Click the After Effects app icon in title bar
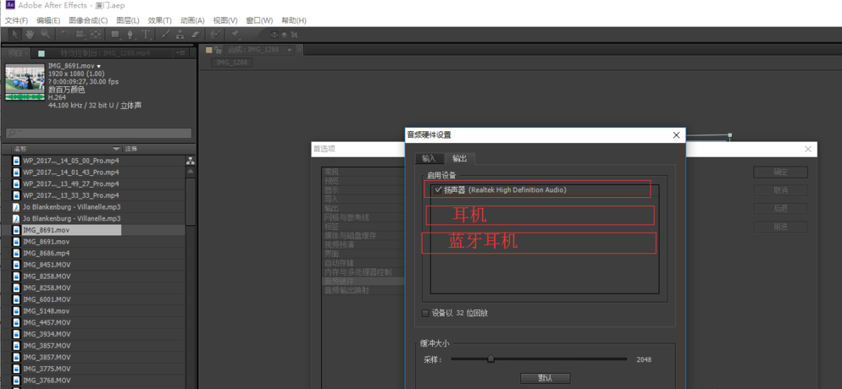This screenshot has height=389, width=842. (9, 6)
